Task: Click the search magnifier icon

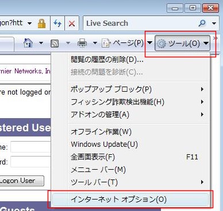Action: tap(202, 24)
